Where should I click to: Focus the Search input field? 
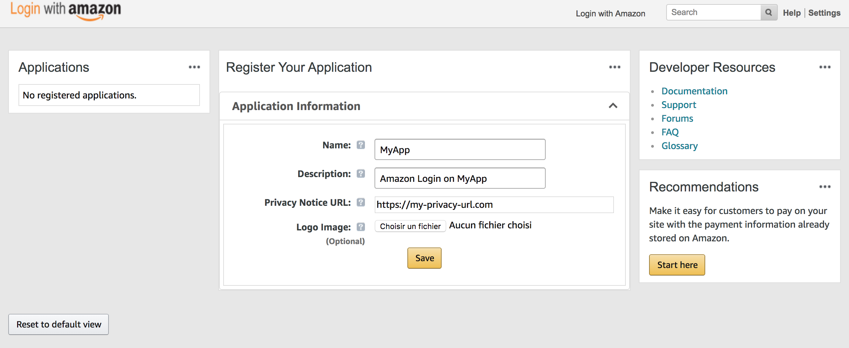tap(713, 13)
